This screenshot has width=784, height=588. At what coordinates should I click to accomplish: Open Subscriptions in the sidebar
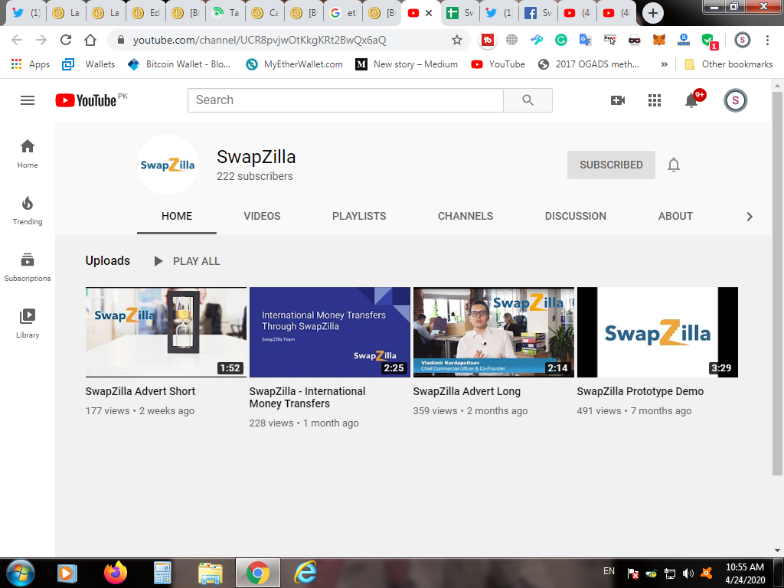28,267
